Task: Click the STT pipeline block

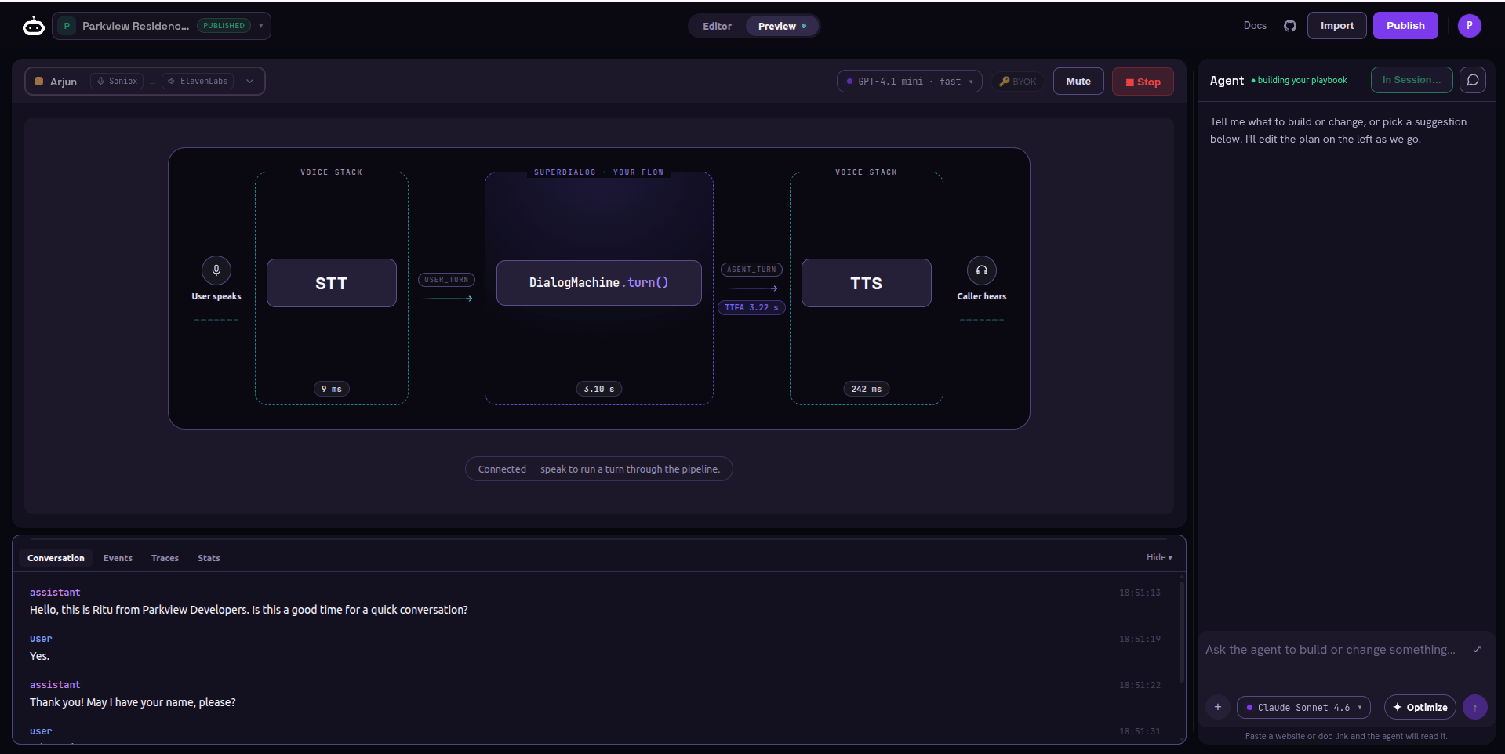Action: coord(332,283)
